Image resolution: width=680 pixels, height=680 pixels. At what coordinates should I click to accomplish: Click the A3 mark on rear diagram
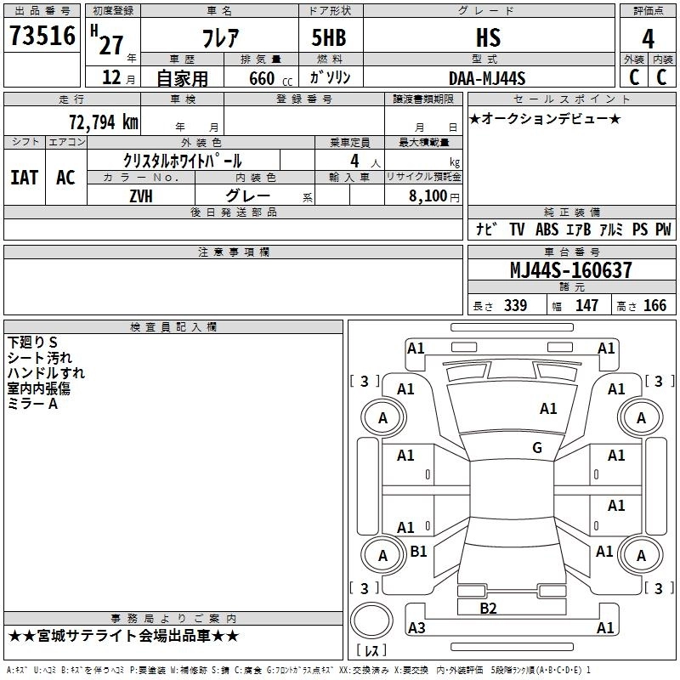[416, 627]
